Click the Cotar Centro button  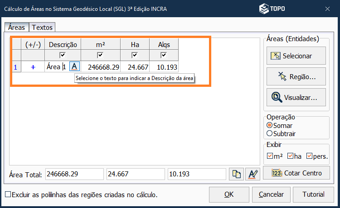tap(296, 173)
